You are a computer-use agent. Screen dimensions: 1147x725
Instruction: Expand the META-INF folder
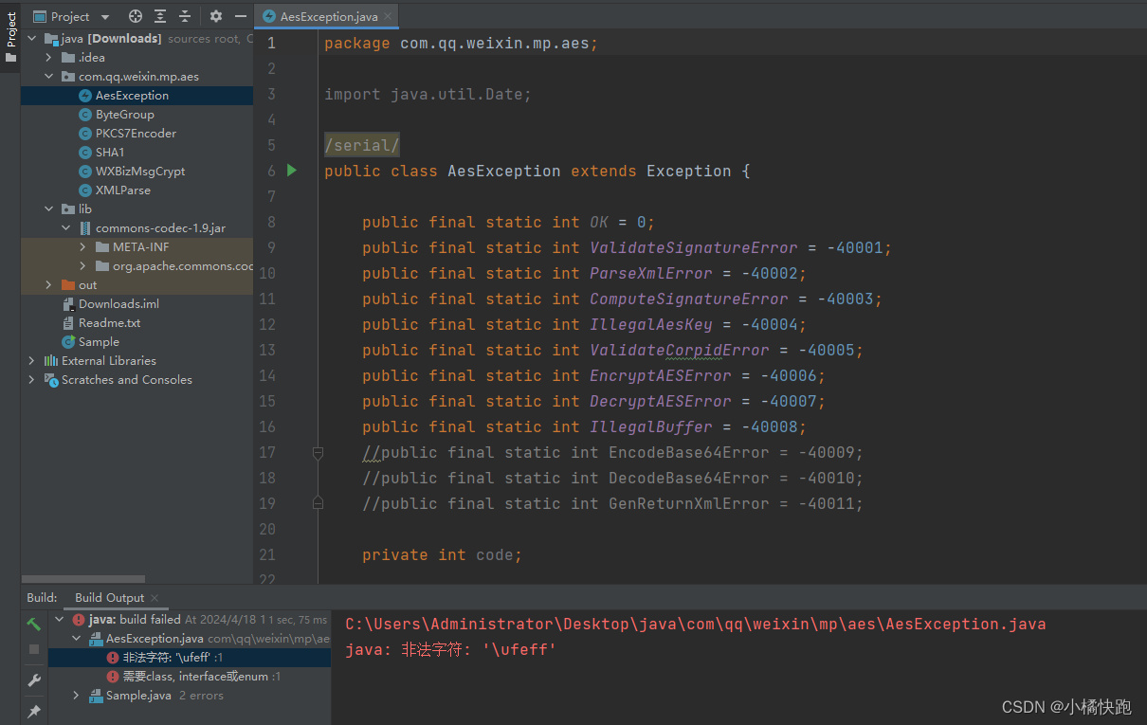[83, 247]
